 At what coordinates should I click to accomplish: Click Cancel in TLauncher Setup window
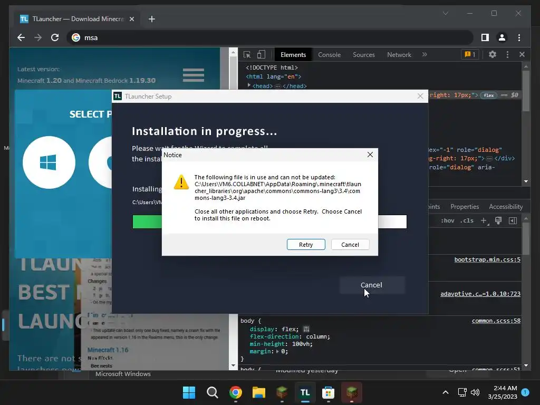(371, 285)
